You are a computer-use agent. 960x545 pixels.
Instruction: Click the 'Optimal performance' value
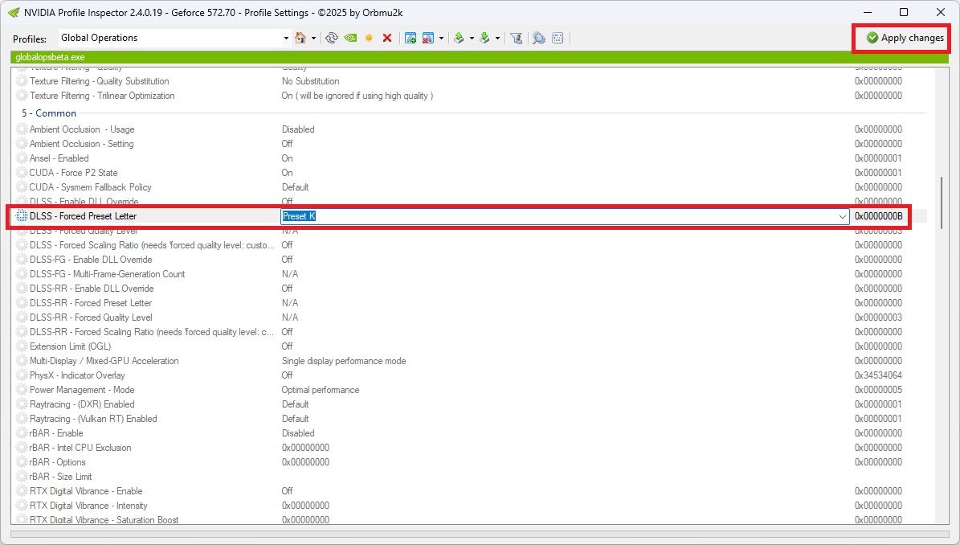click(321, 390)
